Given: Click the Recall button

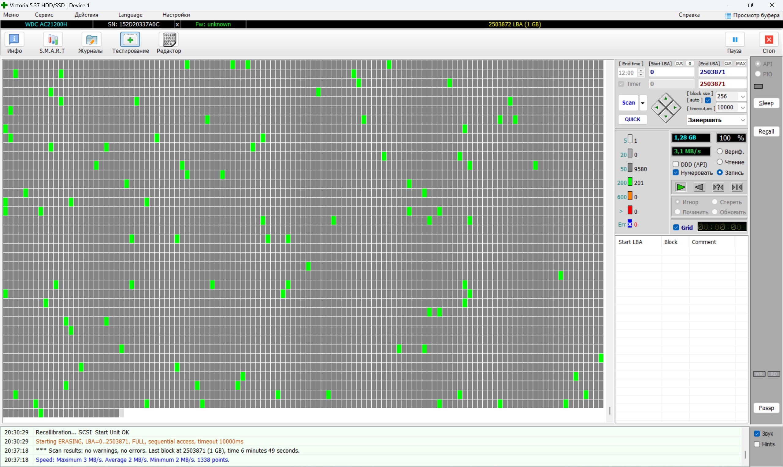Looking at the screenshot, I should [x=766, y=131].
